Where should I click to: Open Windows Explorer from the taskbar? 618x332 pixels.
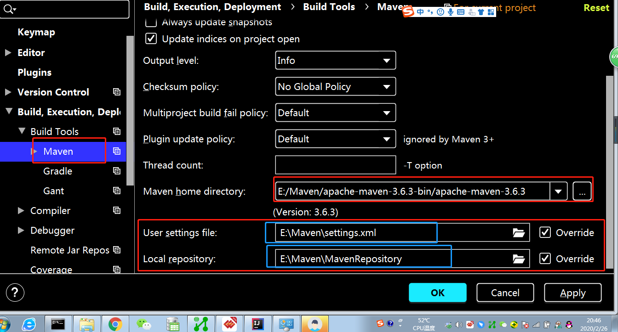(x=86, y=324)
